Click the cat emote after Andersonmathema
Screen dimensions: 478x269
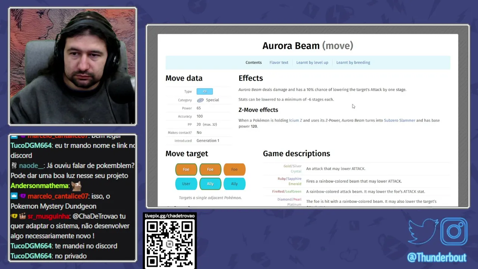(x=76, y=186)
